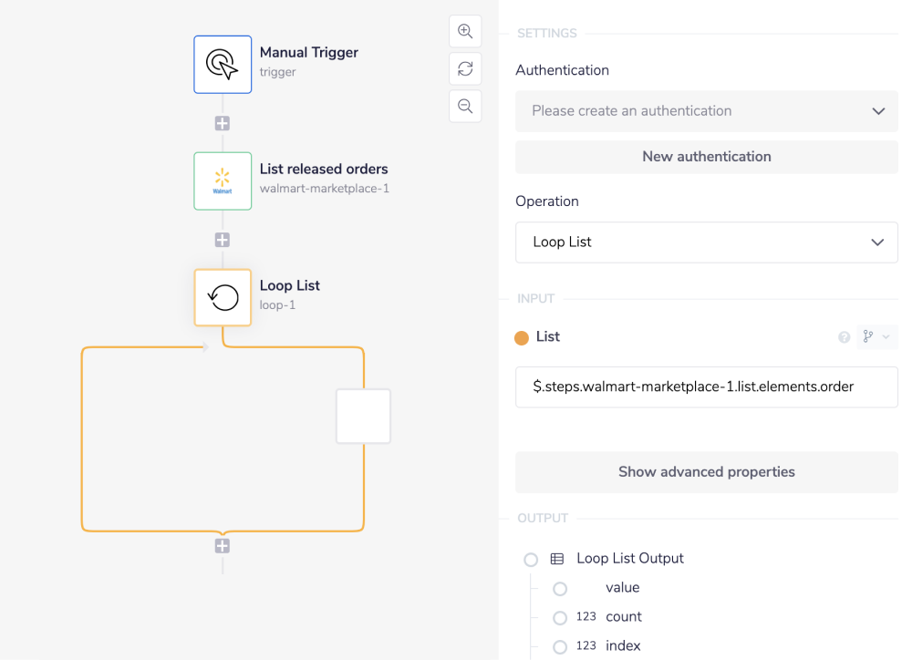The image size is (912, 660).
Task: Click Show advanced properties button
Action: point(706,472)
